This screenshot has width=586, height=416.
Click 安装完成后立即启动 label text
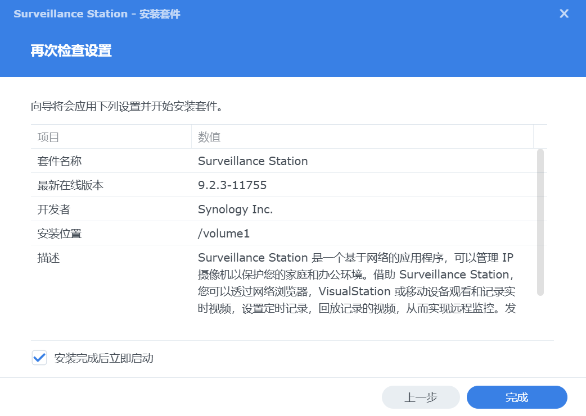[x=104, y=358]
